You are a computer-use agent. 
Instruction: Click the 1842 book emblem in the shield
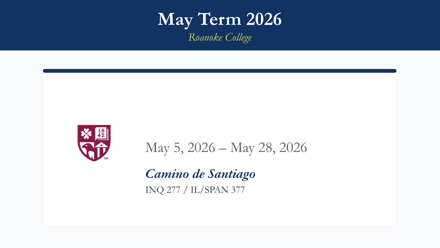[x=101, y=133]
